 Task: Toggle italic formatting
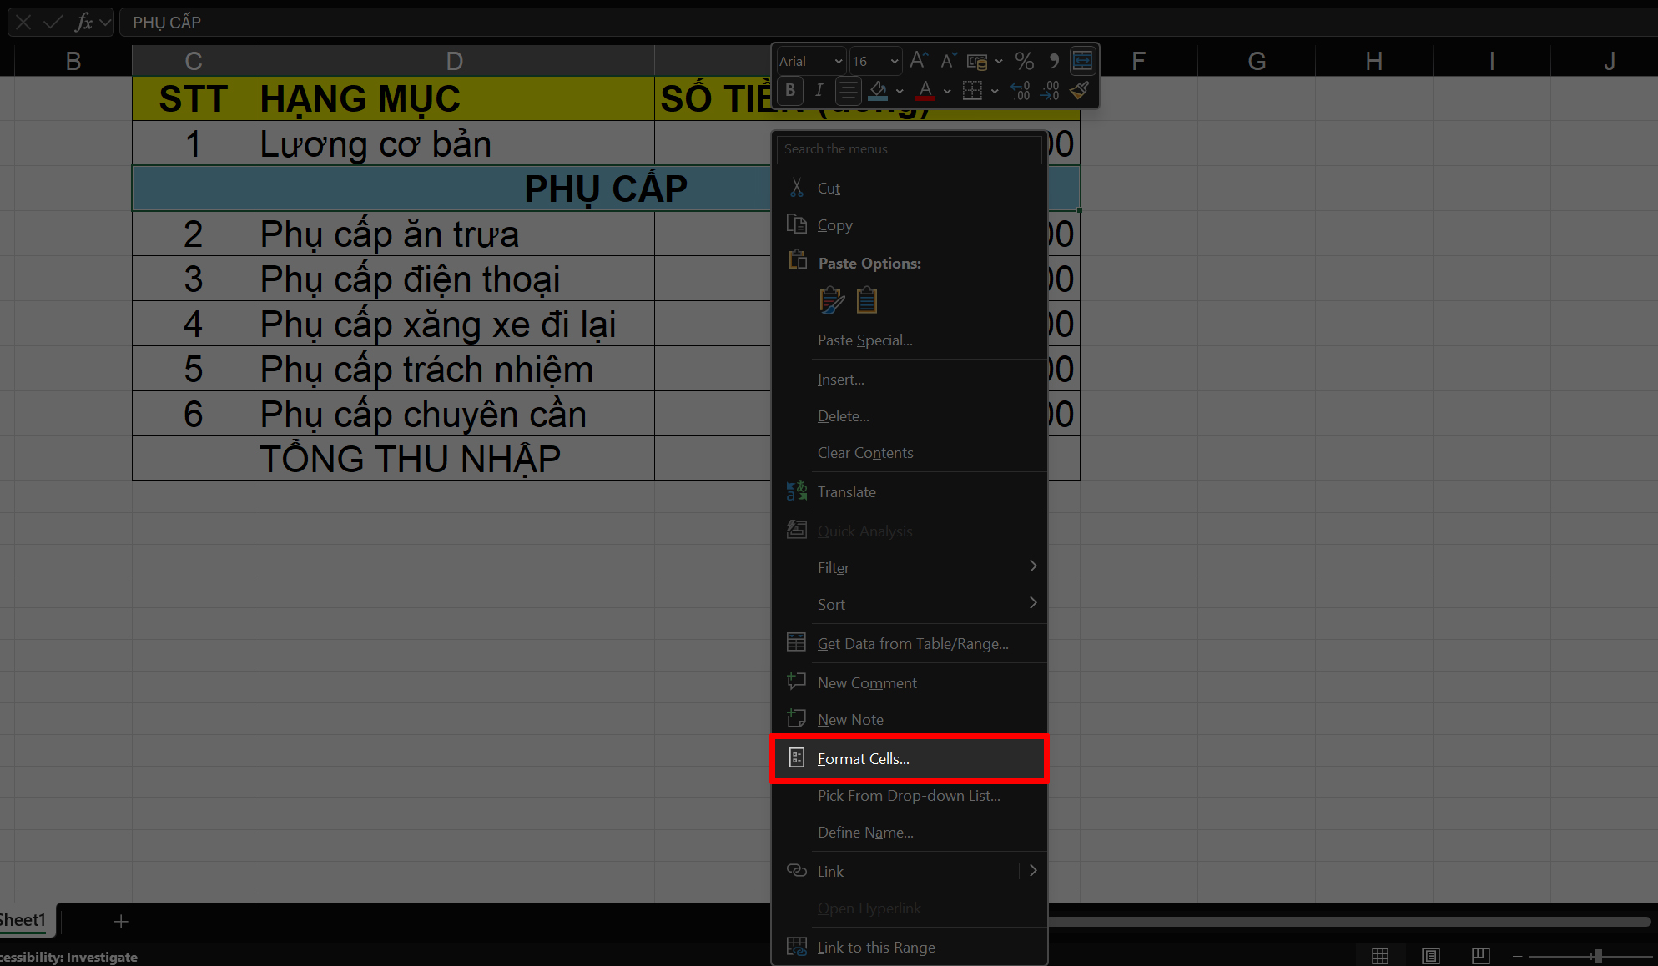(819, 90)
